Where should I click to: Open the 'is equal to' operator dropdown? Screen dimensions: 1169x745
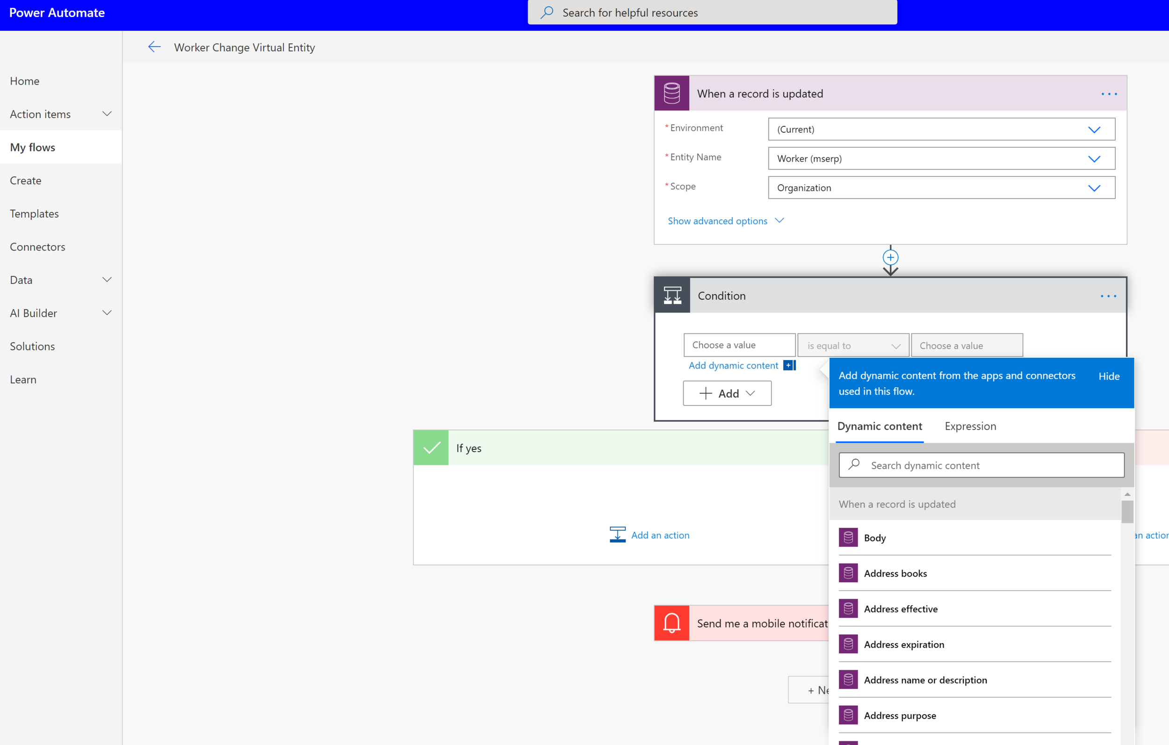pos(853,345)
